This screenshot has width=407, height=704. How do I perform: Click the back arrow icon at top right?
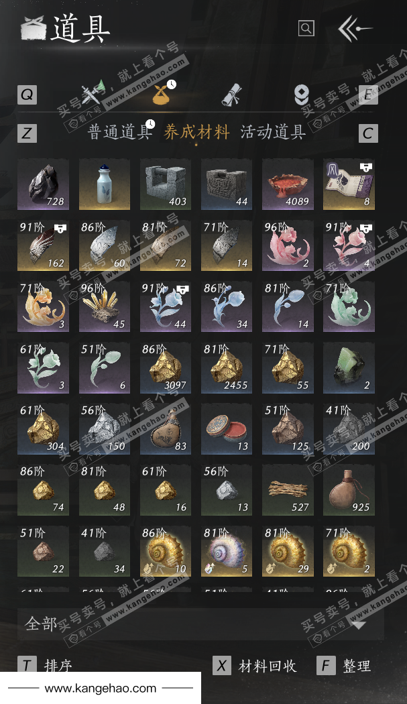click(x=355, y=28)
